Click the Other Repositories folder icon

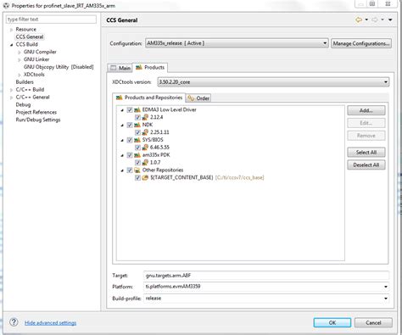[137, 170]
